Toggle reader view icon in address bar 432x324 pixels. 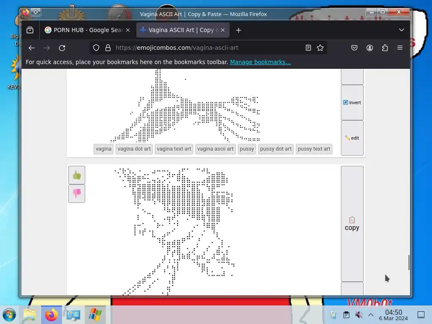coord(308,48)
